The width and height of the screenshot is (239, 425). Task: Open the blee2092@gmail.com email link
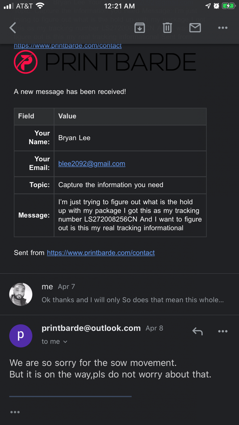(x=92, y=164)
